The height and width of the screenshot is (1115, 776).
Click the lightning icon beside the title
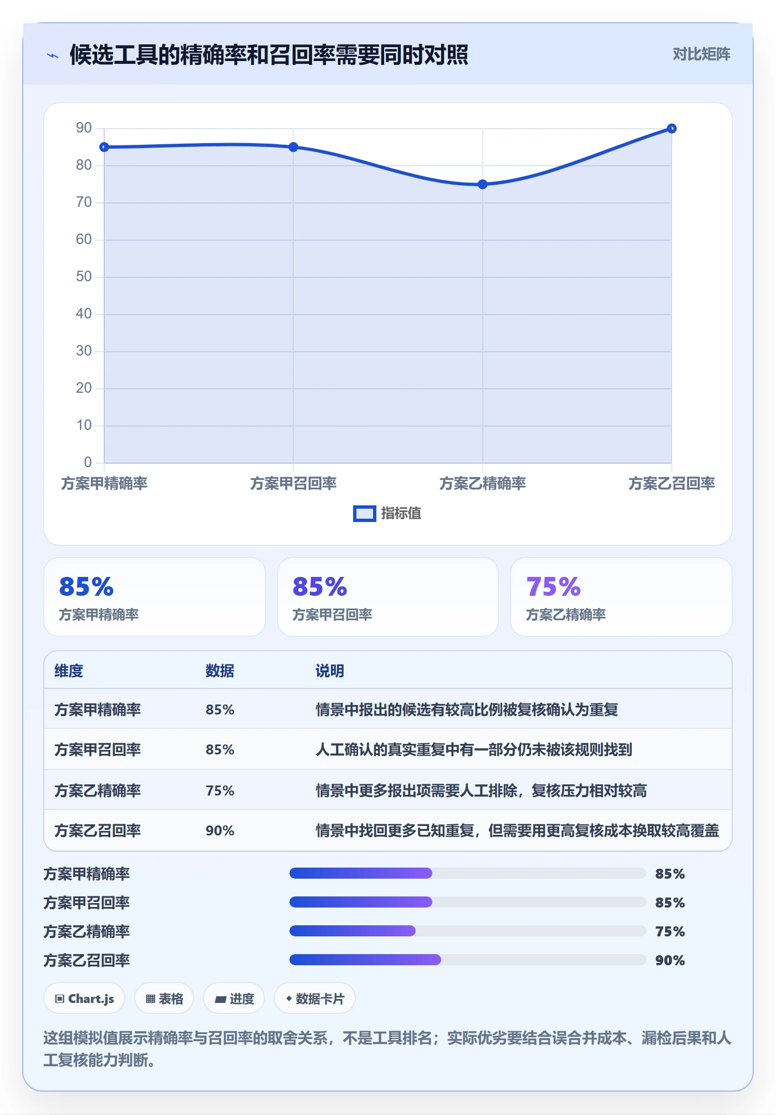coord(53,55)
